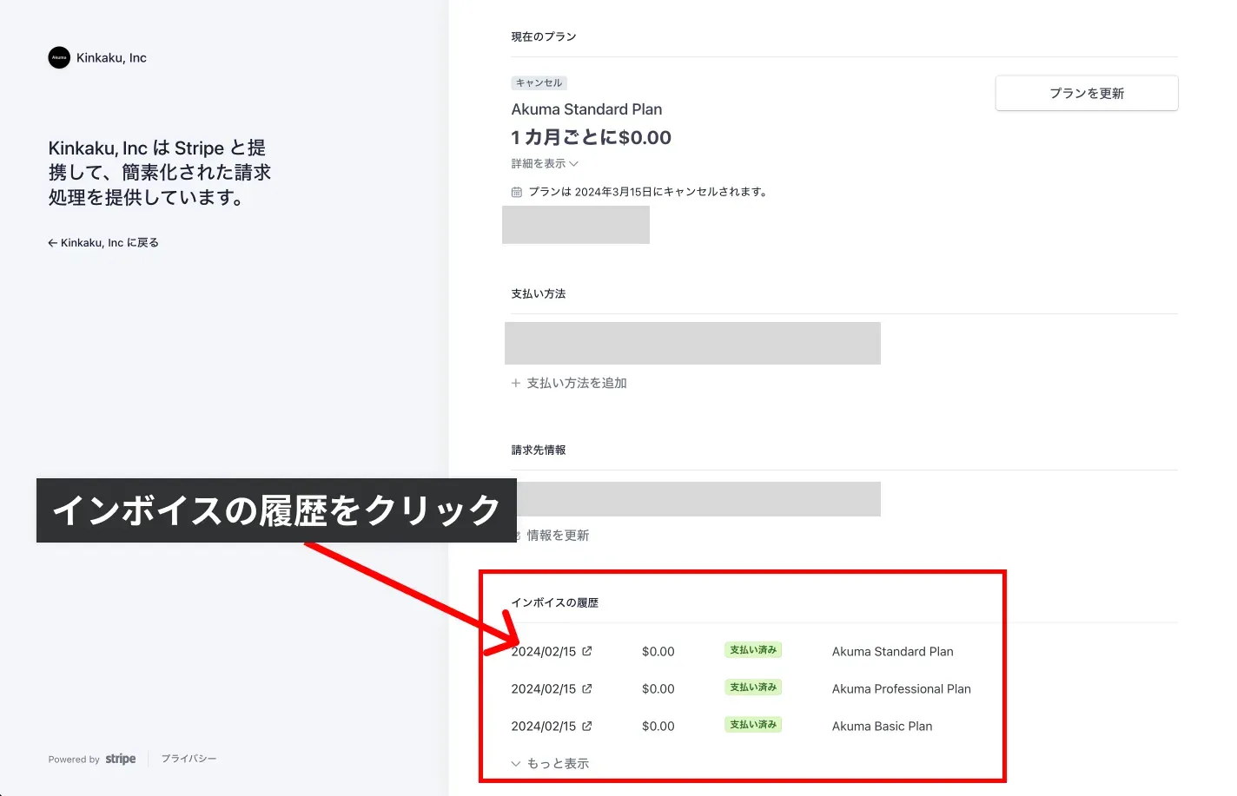Click the キャンセル status badge

click(539, 83)
